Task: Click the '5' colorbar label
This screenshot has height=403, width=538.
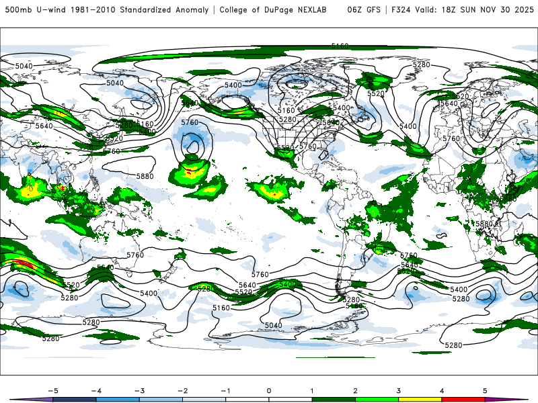Action: [x=485, y=391]
